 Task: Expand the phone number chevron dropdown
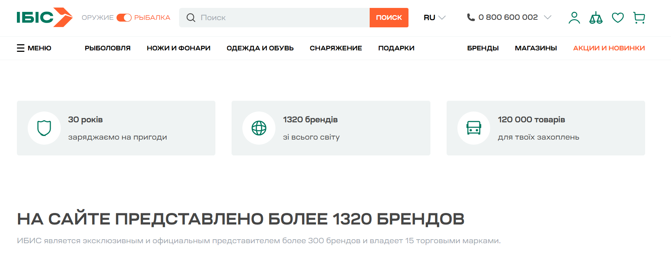click(548, 17)
